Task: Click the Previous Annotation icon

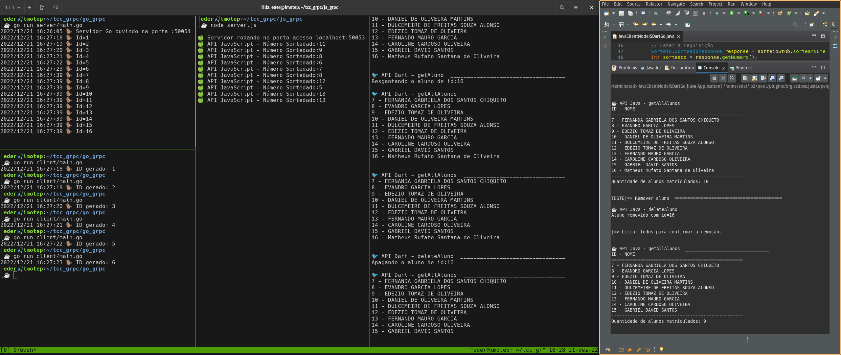Action: [621, 24]
